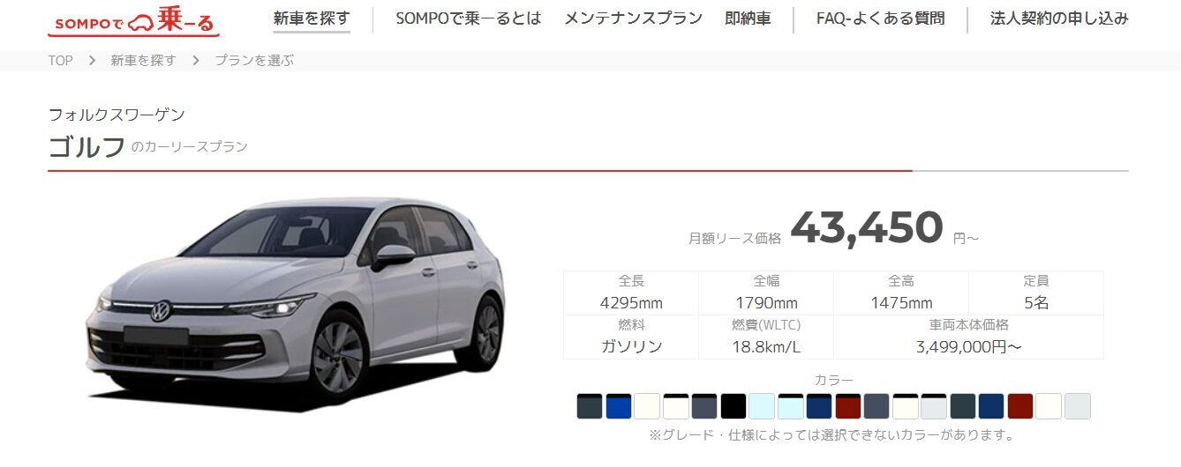This screenshot has width=1181, height=467.
Task: Click the SOMPOで乗ーる logo
Action: (x=133, y=22)
